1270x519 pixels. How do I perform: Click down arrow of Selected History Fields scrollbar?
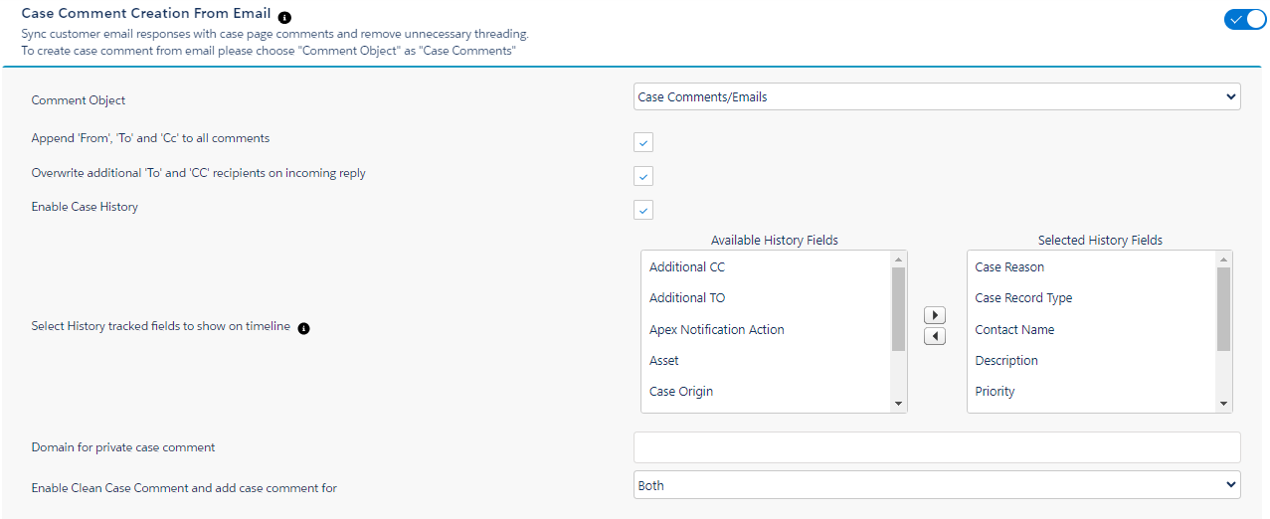(1223, 404)
